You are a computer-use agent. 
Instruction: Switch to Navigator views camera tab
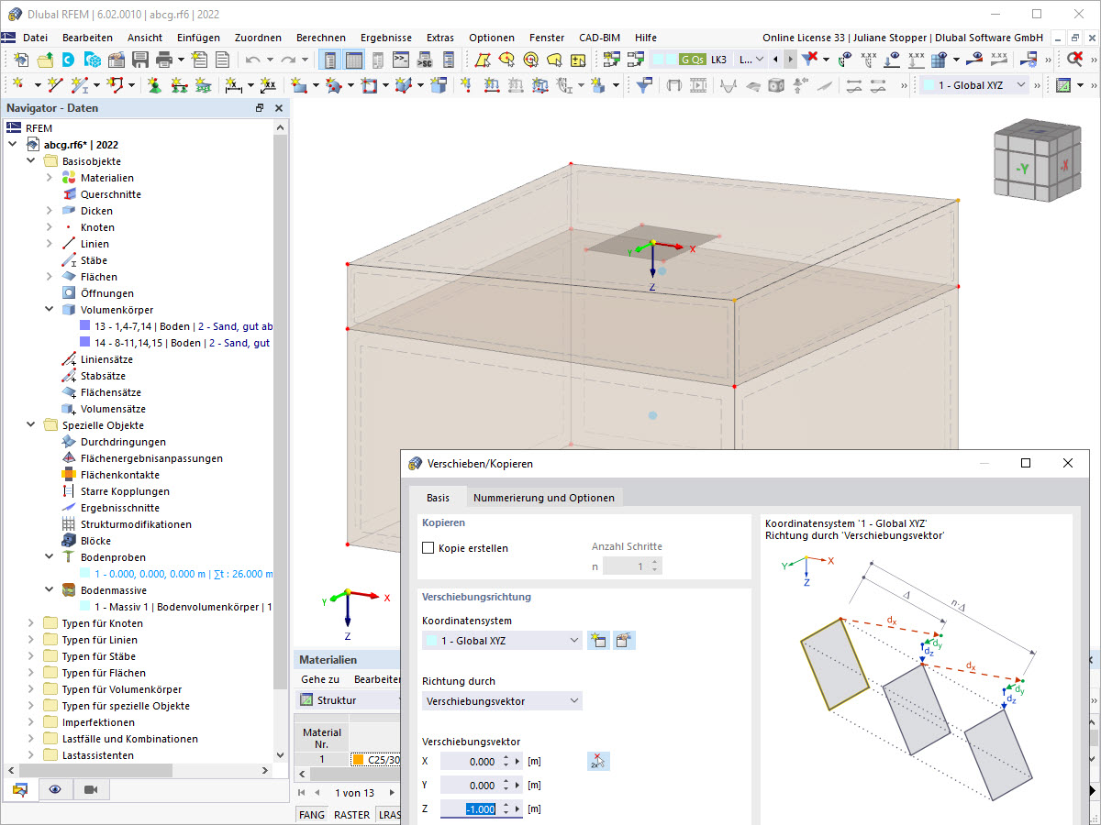coord(91,789)
